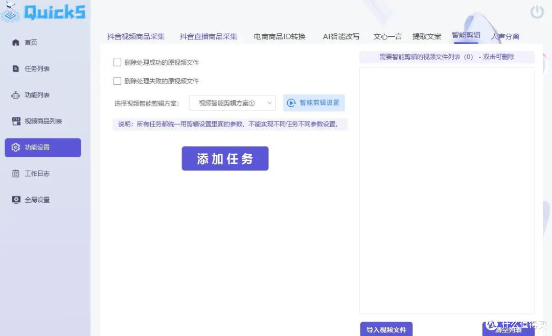Click play icon in 智能剪辑设置 button

coord(291,103)
